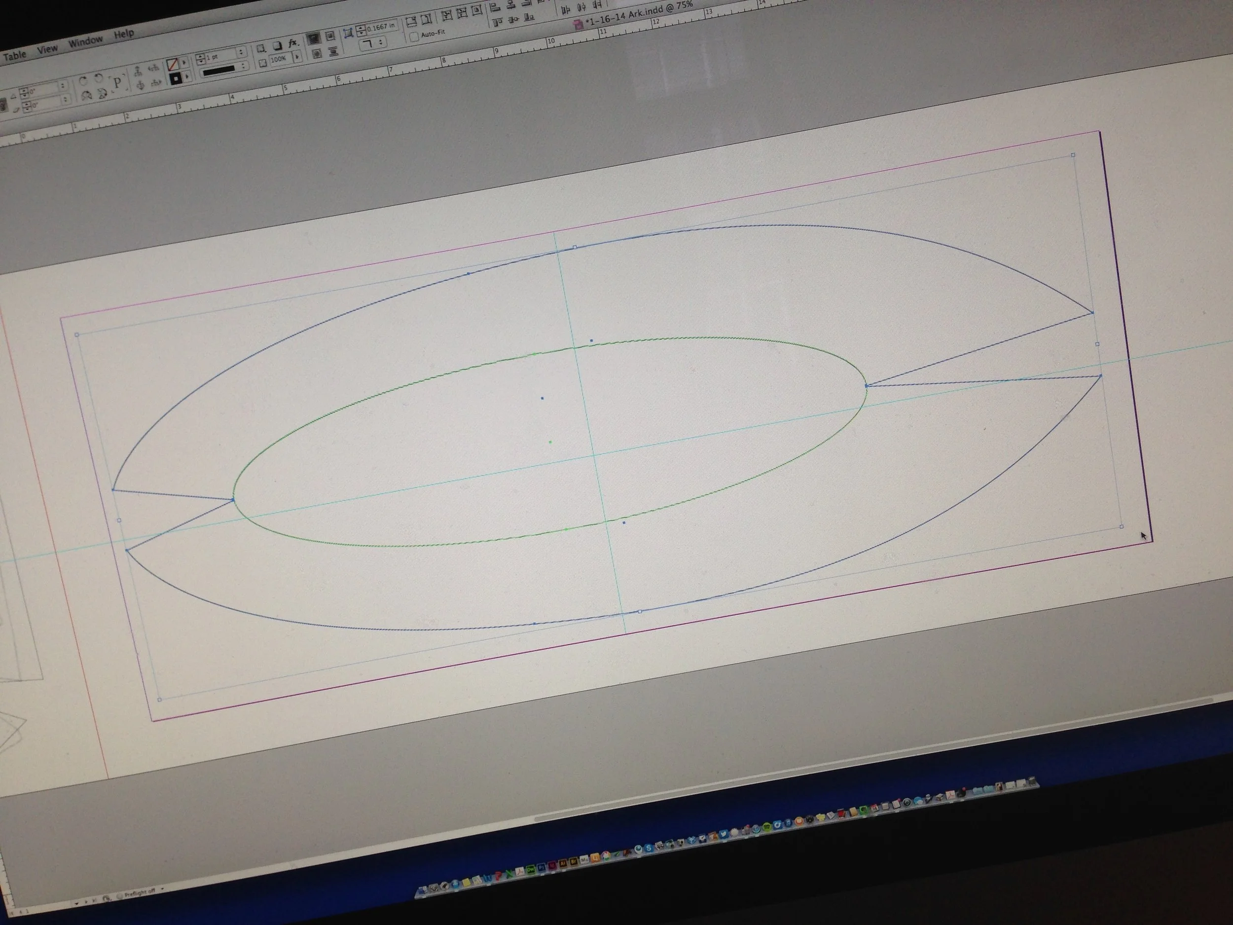
Task: Open Illustrator from the Dock
Action: [563, 863]
